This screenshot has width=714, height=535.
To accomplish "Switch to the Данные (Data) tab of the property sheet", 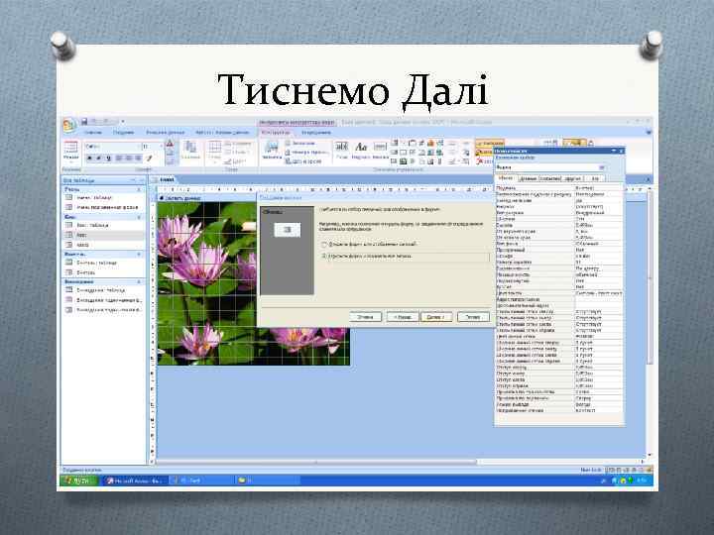I will 528,178.
